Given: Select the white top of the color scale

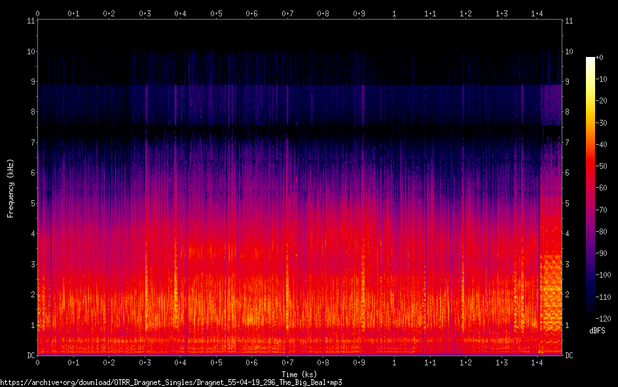Looking at the screenshot, I should [x=591, y=60].
